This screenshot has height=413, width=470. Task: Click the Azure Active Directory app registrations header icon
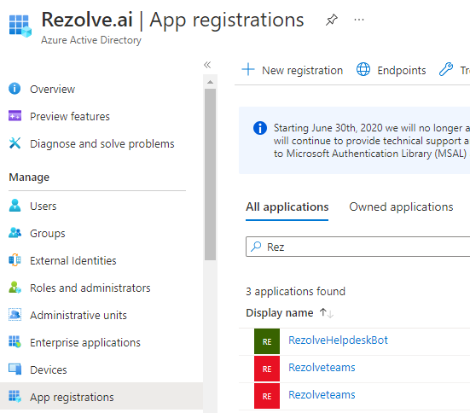click(20, 26)
